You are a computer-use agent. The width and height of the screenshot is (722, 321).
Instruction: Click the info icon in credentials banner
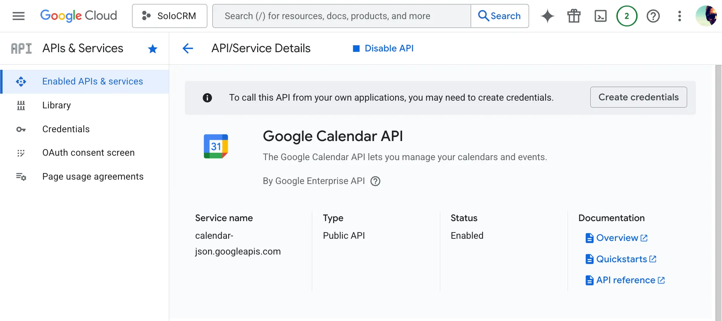pos(207,98)
